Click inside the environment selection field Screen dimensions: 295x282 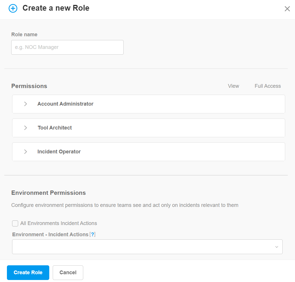[130, 247]
